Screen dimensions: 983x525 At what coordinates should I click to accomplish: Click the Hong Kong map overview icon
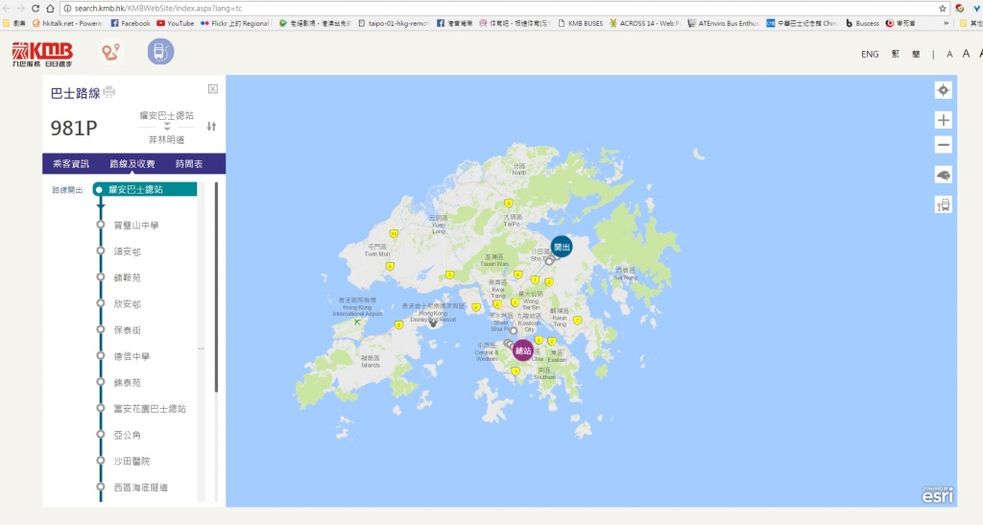point(943,175)
